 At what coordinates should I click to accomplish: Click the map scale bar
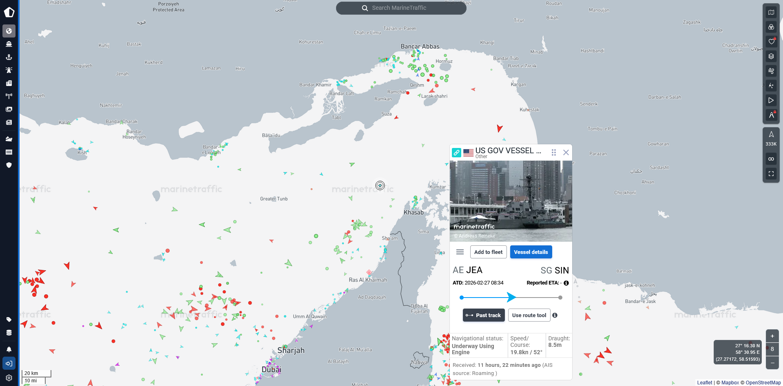tap(36, 377)
